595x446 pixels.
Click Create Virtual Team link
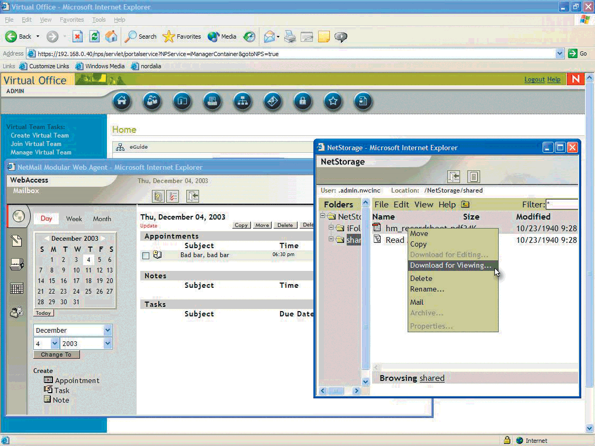[x=40, y=135]
